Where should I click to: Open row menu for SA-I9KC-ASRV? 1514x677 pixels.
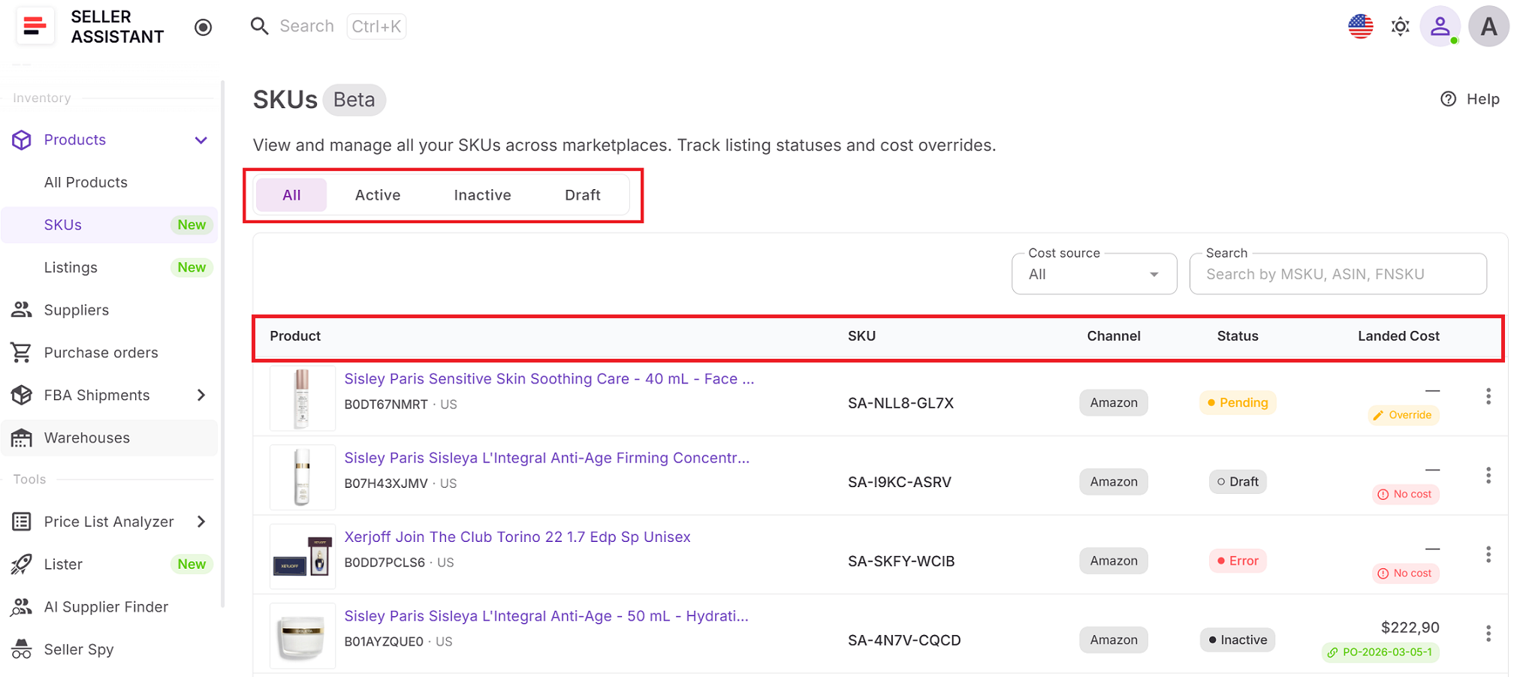tap(1488, 476)
